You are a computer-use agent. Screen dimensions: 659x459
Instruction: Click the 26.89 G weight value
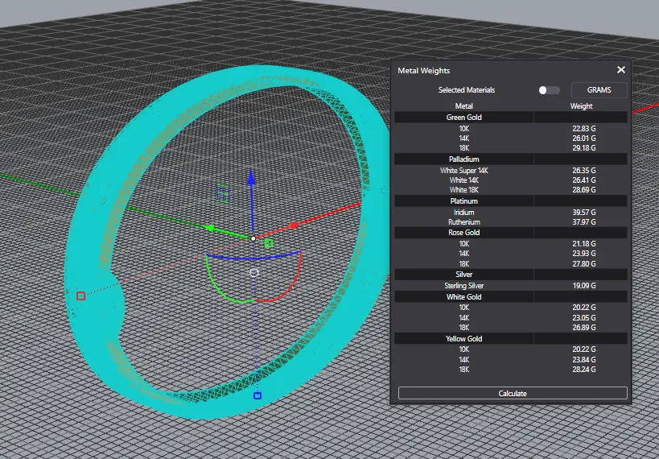pos(584,327)
